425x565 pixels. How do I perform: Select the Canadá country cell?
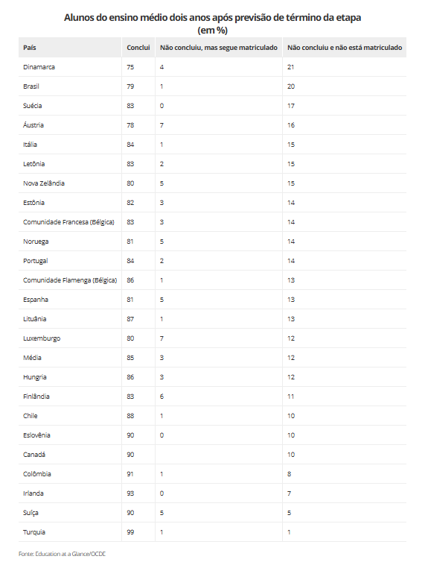[34, 455]
